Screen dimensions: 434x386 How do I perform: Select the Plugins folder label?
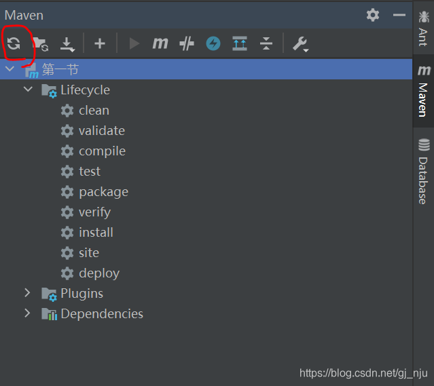82,294
